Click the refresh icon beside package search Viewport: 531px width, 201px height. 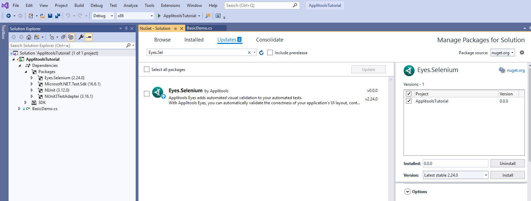[x=261, y=52]
